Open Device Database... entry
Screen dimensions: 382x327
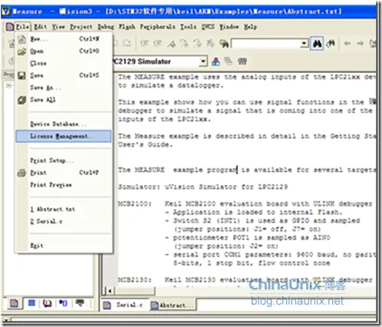(x=64, y=124)
